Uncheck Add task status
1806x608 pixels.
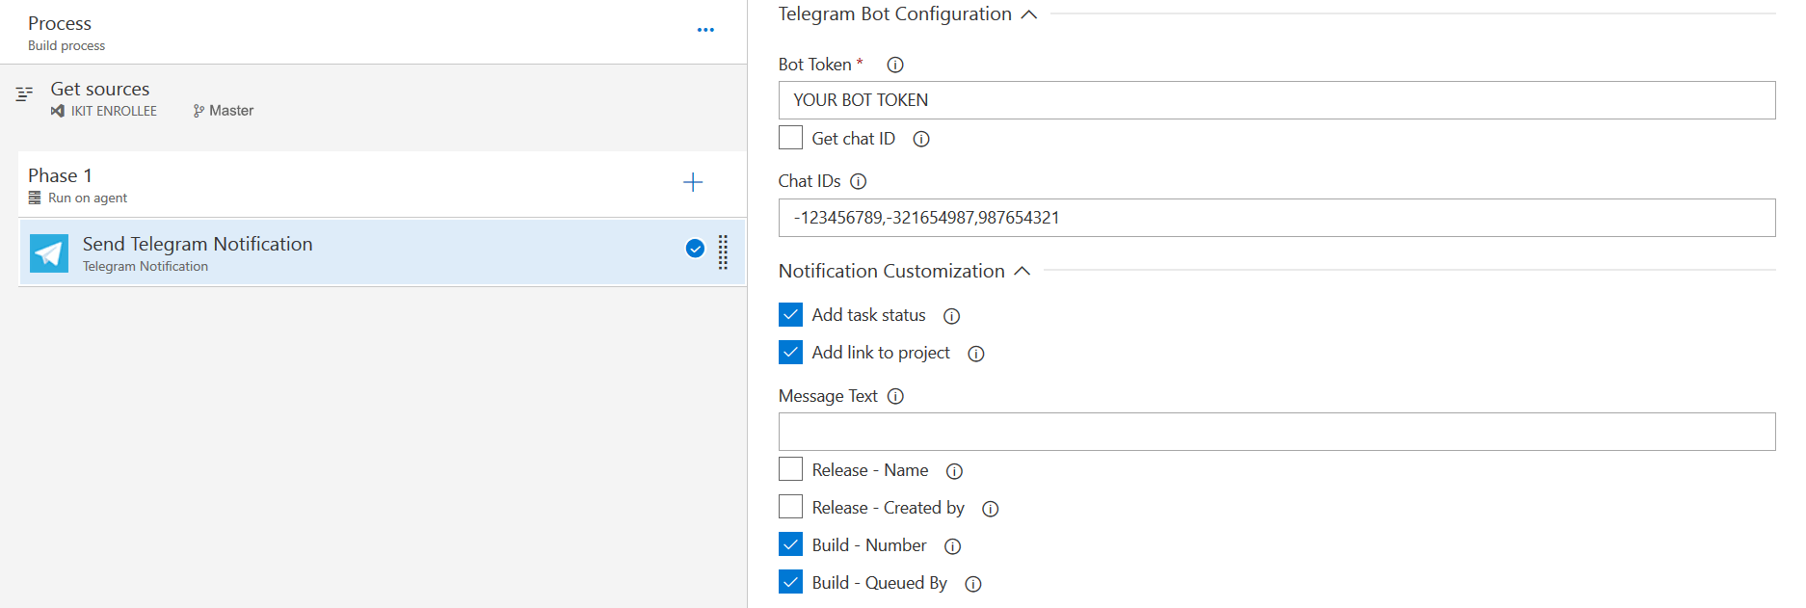click(x=790, y=314)
